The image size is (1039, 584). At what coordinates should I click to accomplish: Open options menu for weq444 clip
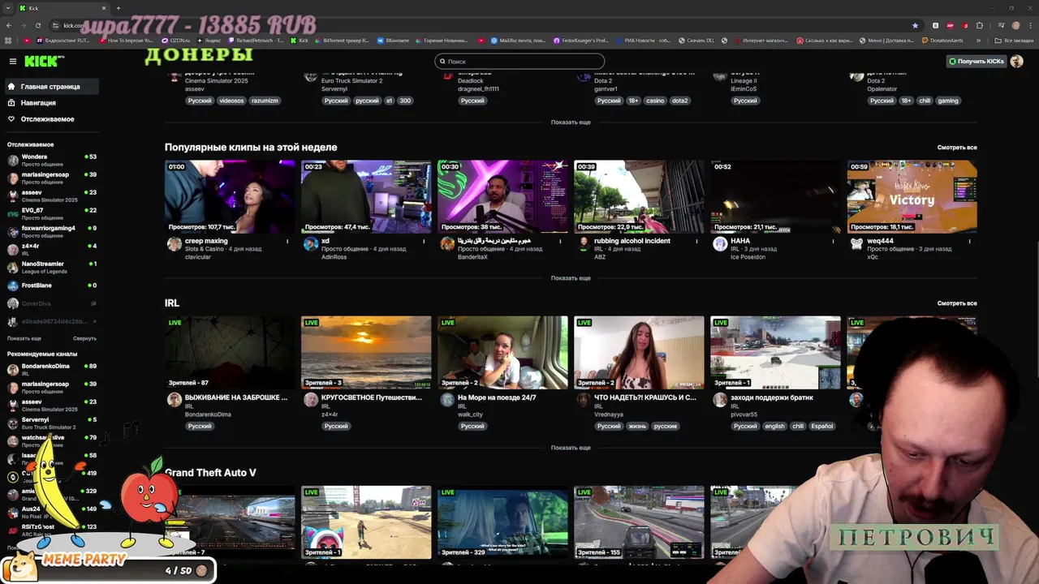point(969,241)
